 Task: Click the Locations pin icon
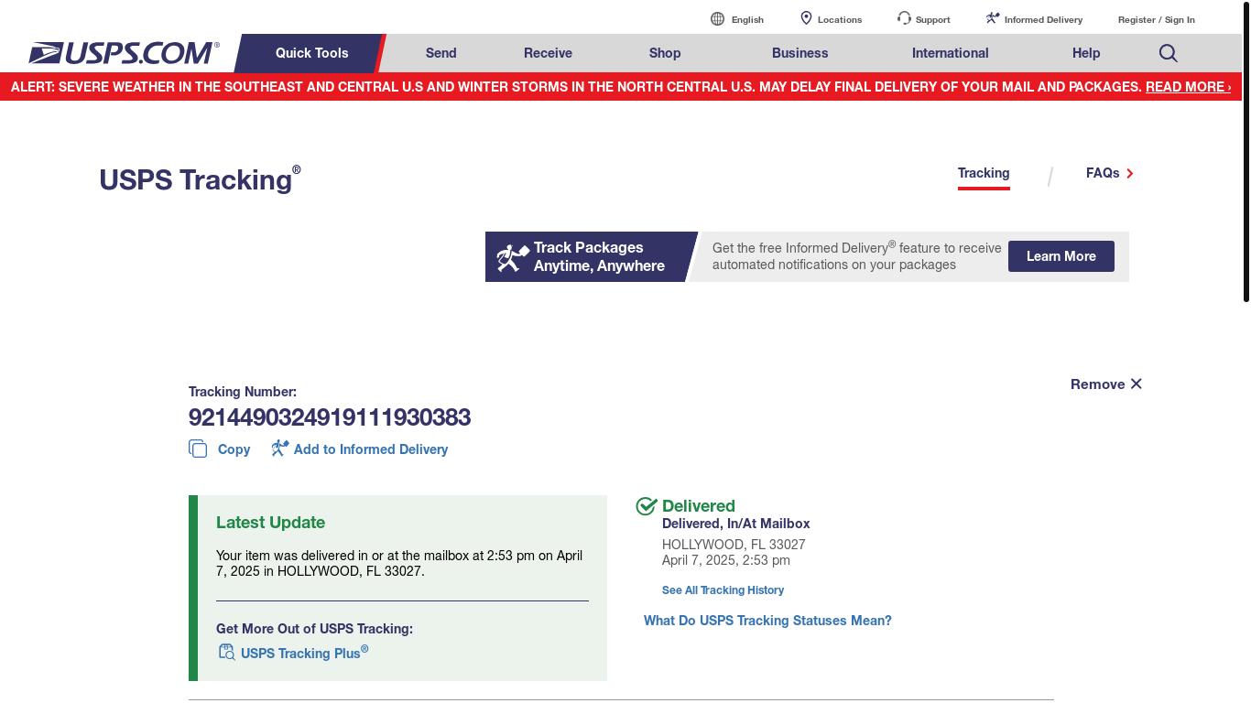pos(806,18)
